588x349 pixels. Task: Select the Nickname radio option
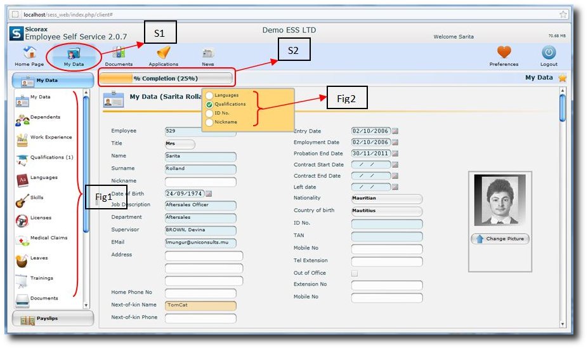tap(209, 122)
